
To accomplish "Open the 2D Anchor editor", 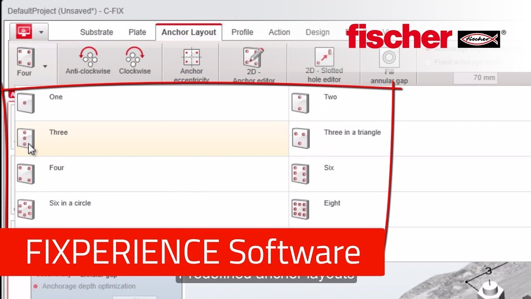I will [253, 66].
